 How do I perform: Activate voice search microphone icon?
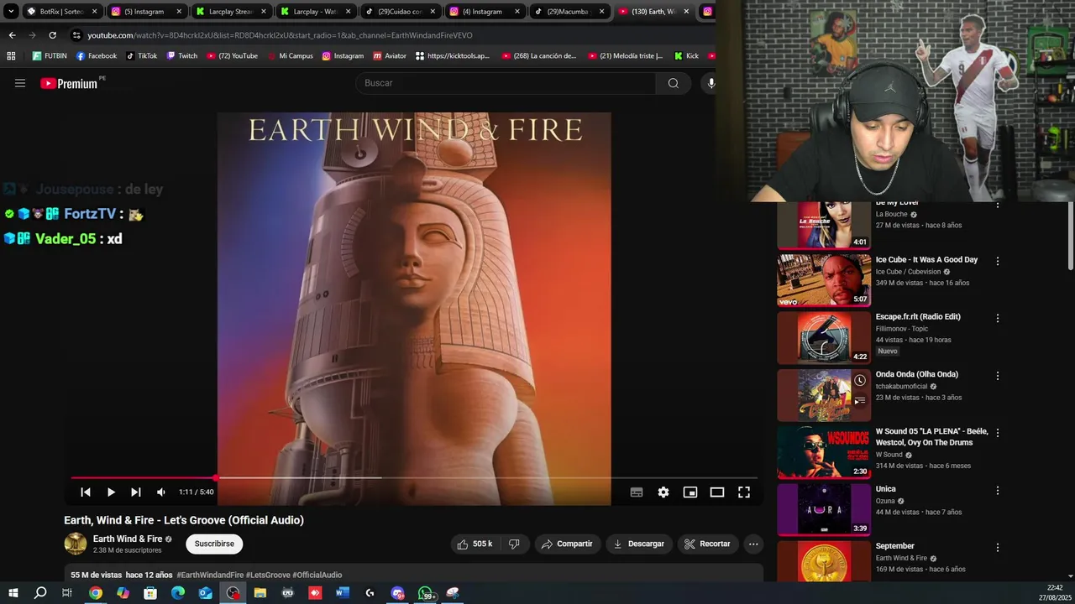tap(711, 83)
